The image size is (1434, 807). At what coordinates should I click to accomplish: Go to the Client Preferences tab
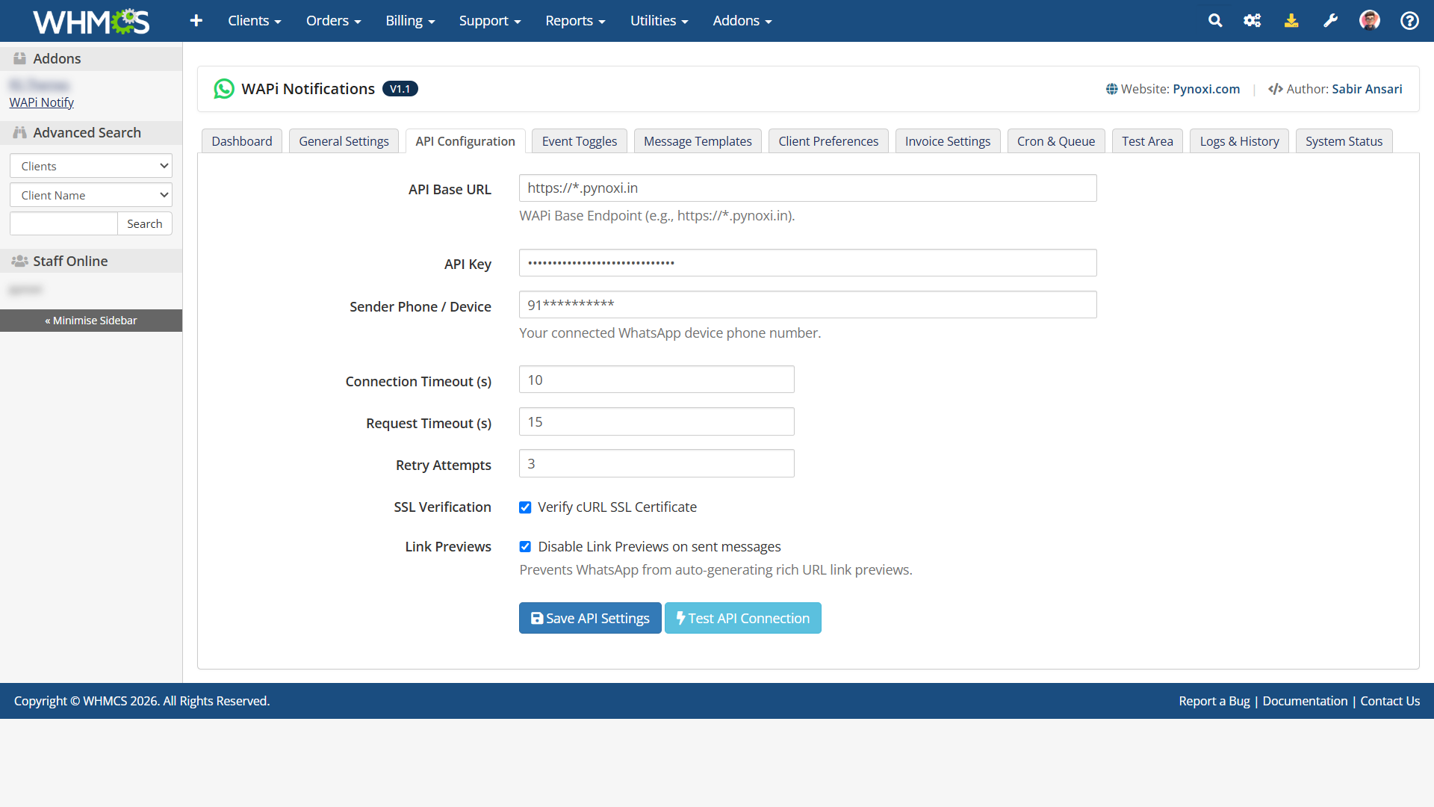point(828,141)
